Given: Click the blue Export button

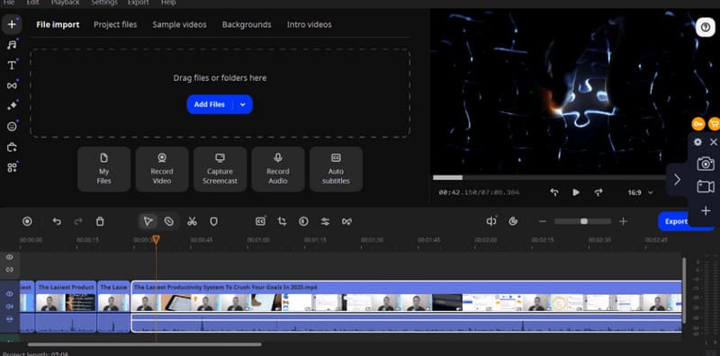Looking at the screenshot, I should coord(677,221).
